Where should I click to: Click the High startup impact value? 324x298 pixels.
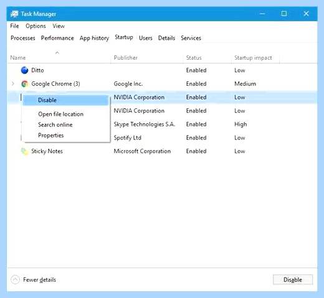(241, 124)
